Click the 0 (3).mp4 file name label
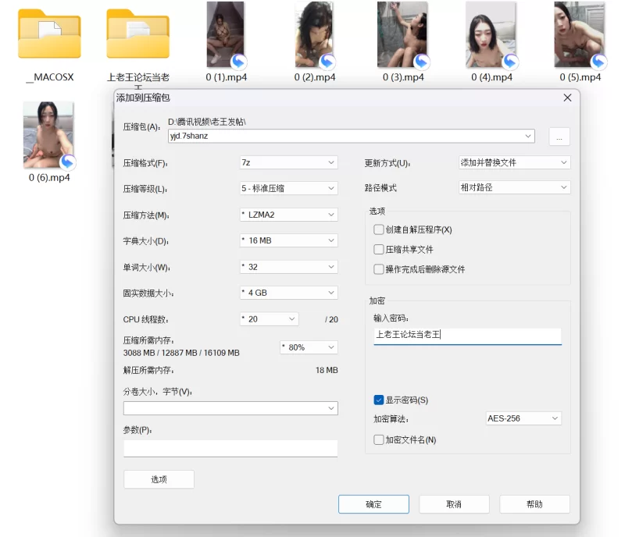This screenshot has height=537, width=625. click(403, 77)
